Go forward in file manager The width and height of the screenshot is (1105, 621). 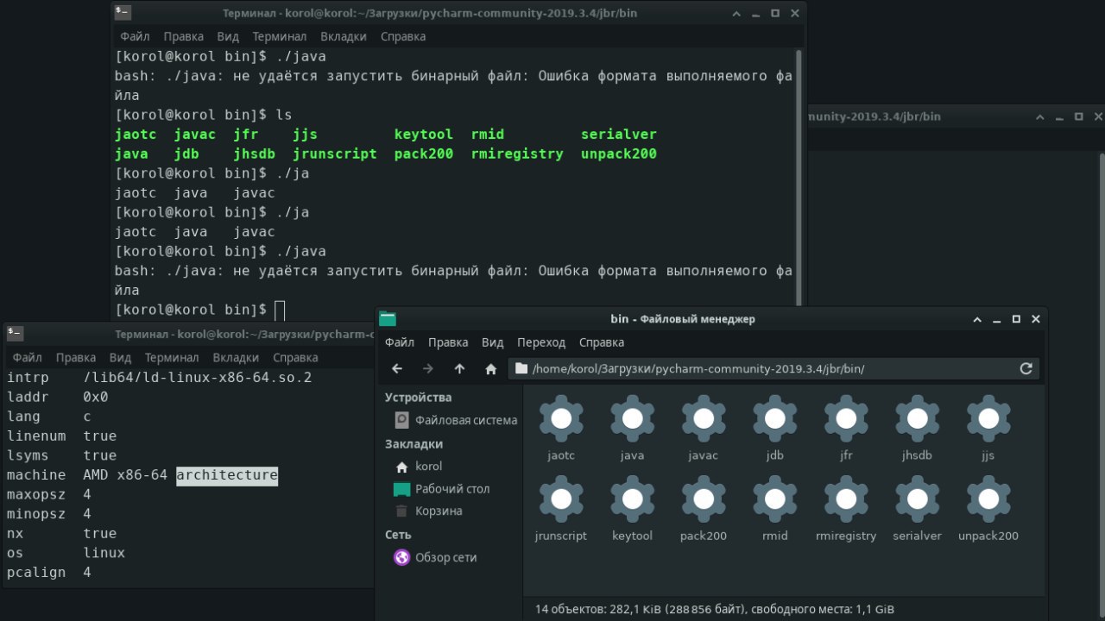point(428,368)
